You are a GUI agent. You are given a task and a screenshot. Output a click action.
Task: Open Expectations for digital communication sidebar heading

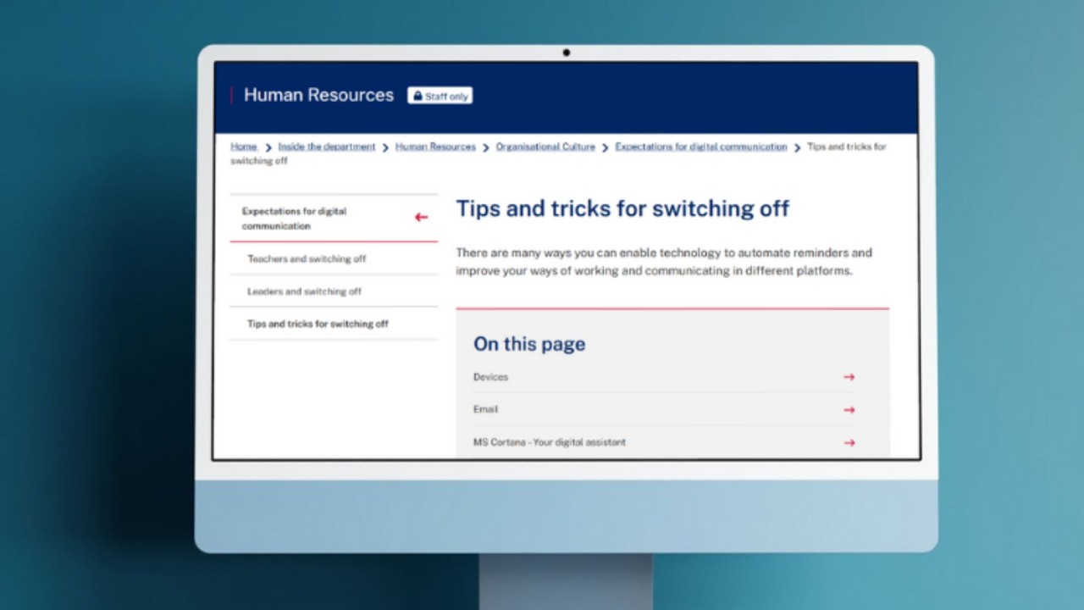(294, 219)
